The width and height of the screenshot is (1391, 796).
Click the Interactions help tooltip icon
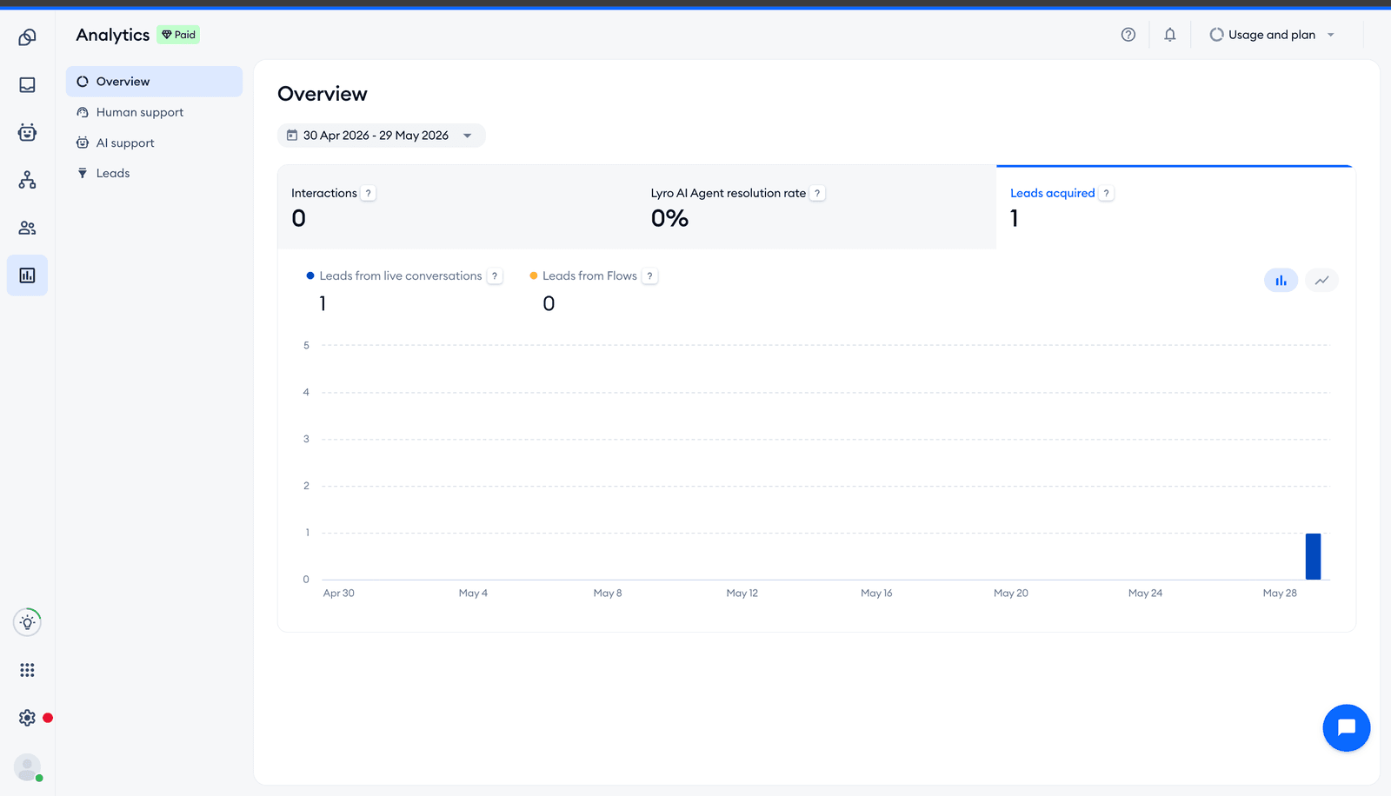click(369, 194)
